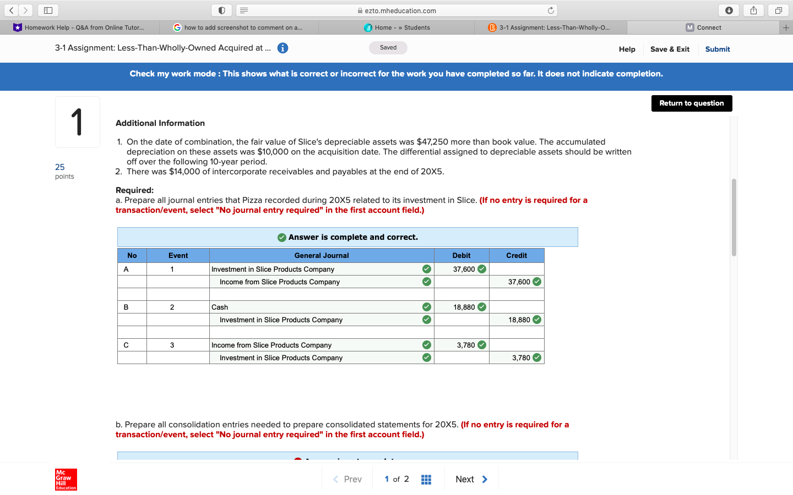Click check icon beside Answer is complete
Screen dimensions: 793x495
[282, 238]
